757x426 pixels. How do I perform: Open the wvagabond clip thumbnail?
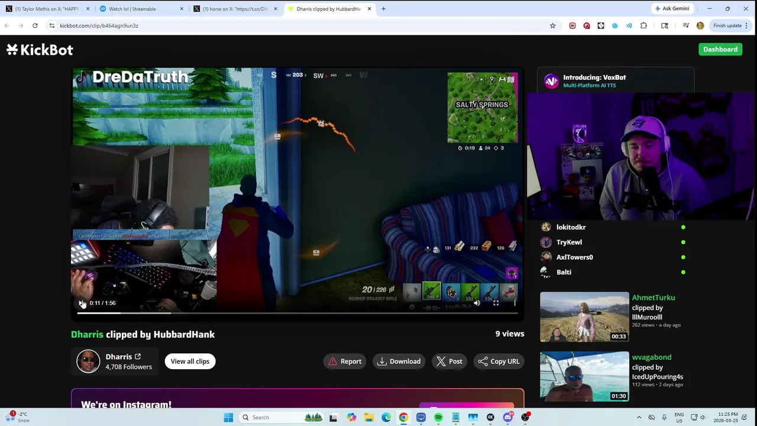pyautogui.click(x=584, y=376)
